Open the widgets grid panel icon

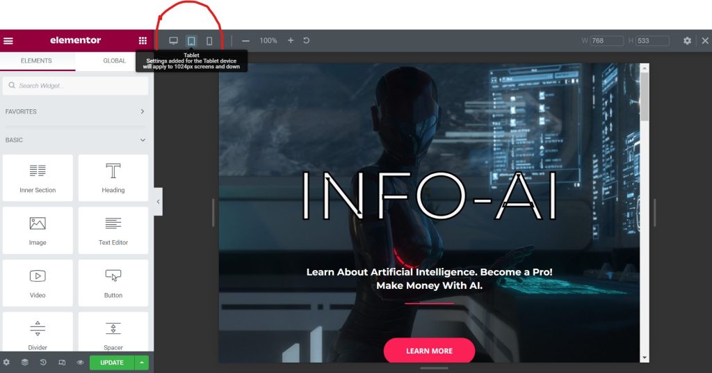(143, 41)
